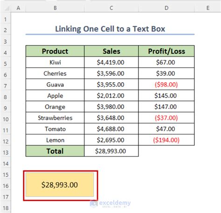Select the 'Apple' cell

tap(55, 95)
